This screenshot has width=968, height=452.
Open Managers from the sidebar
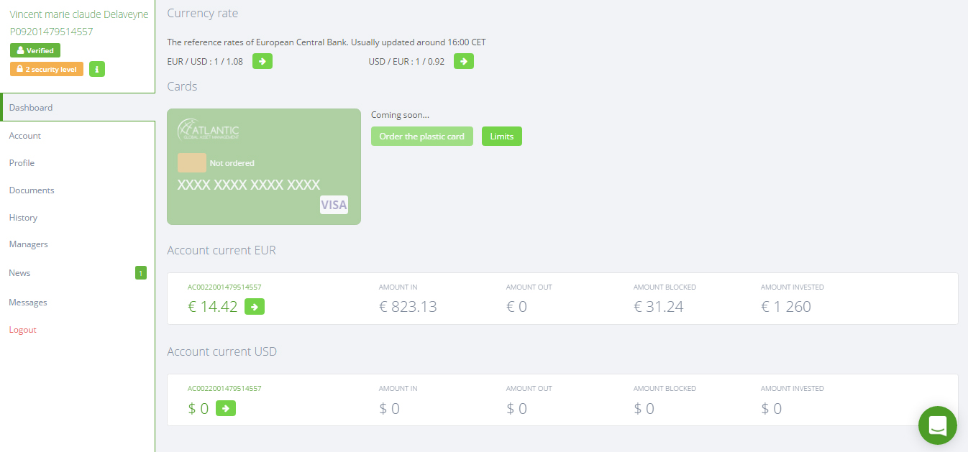click(78, 244)
